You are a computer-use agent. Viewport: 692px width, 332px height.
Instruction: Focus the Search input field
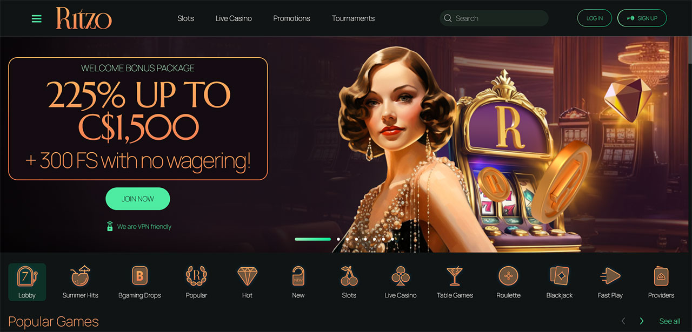tap(494, 18)
